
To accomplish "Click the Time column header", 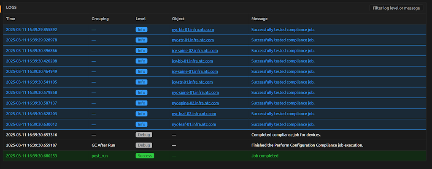I will tap(11, 19).
